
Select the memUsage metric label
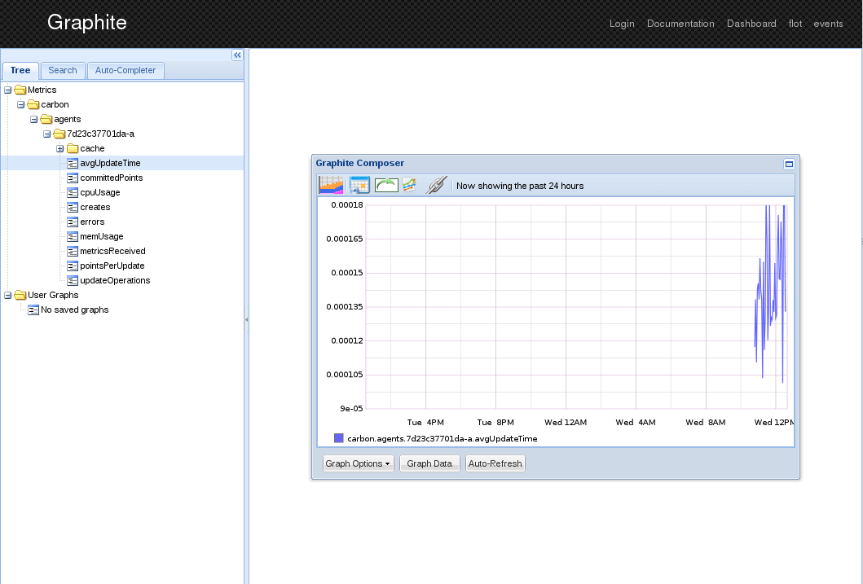pos(102,236)
